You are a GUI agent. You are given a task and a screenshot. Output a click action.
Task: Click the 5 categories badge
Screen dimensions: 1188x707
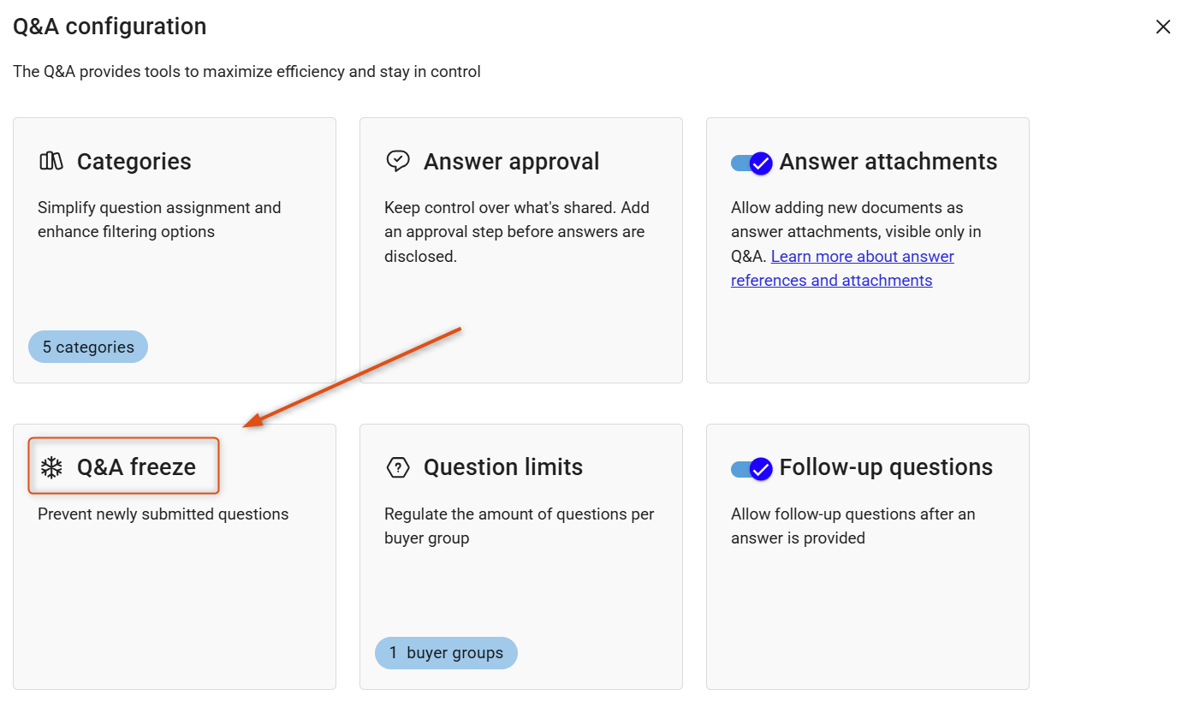(x=88, y=347)
